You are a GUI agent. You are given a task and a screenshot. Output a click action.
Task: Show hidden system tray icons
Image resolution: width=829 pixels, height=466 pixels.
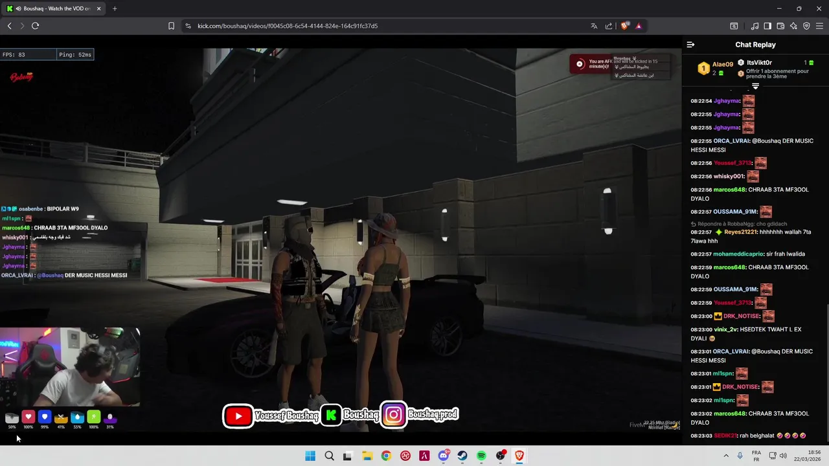[x=726, y=456]
